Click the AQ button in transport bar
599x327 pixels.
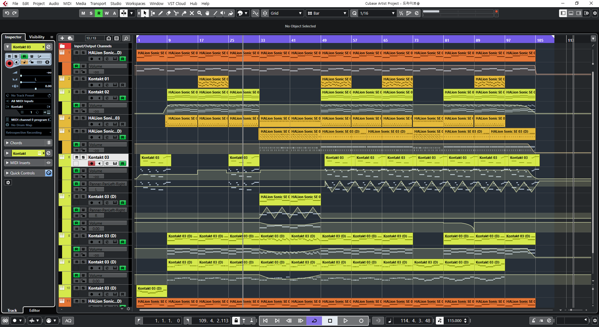[x=68, y=320]
